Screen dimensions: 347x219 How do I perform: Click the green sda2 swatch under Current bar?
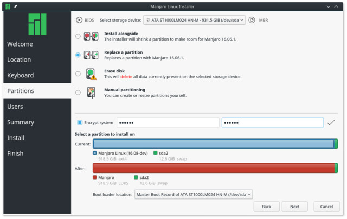tap(156, 153)
